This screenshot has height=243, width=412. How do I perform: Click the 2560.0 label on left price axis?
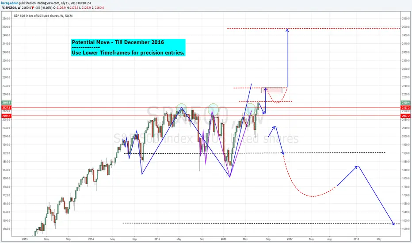[6, 19]
